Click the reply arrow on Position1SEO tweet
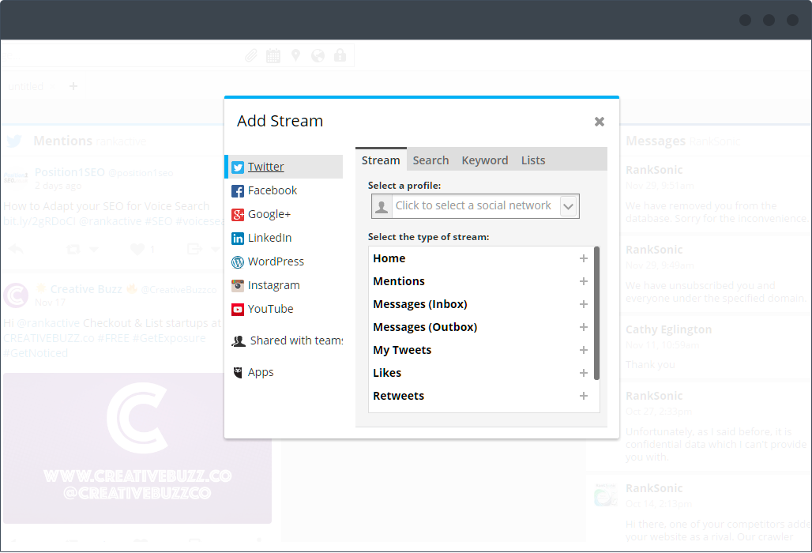Screen dimensions: 812x553 tap(16, 249)
